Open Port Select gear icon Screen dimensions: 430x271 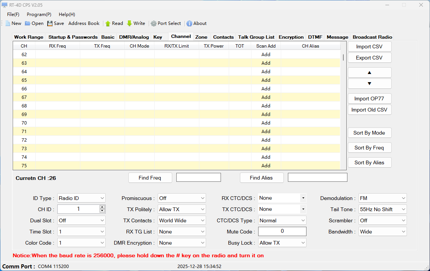coord(153,23)
